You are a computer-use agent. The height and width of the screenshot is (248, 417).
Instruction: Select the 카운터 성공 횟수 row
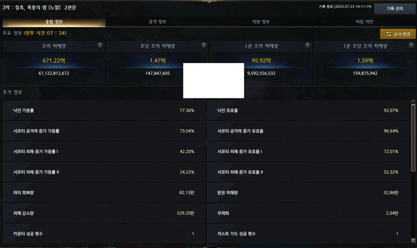pos(104,233)
